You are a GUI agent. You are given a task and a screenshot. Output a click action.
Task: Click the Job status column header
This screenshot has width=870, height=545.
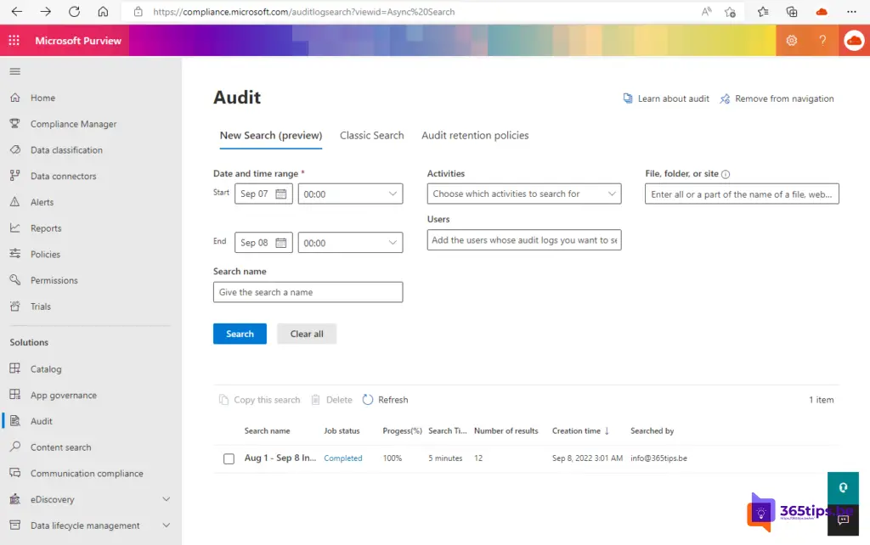(x=342, y=430)
